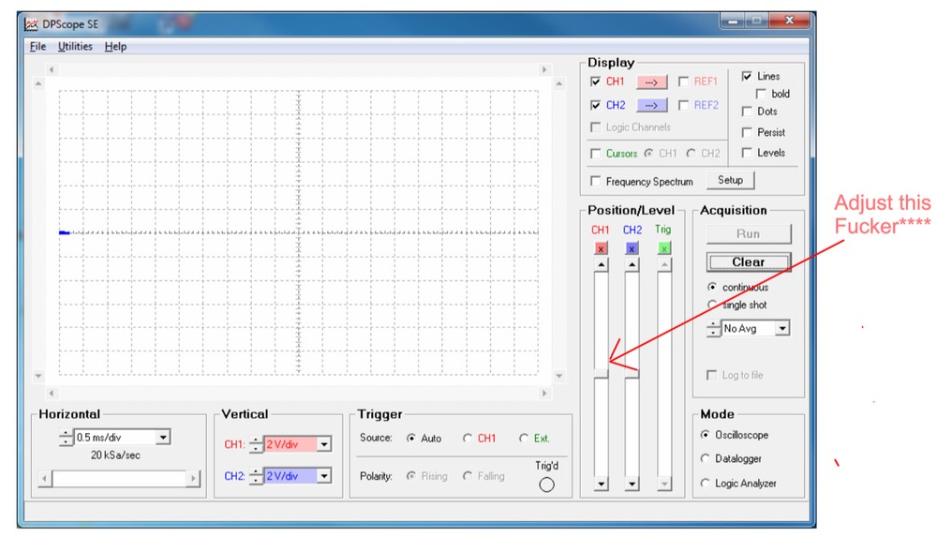The image size is (937, 537).
Task: Click the blue CH2 position reset X
Action: [x=632, y=248]
